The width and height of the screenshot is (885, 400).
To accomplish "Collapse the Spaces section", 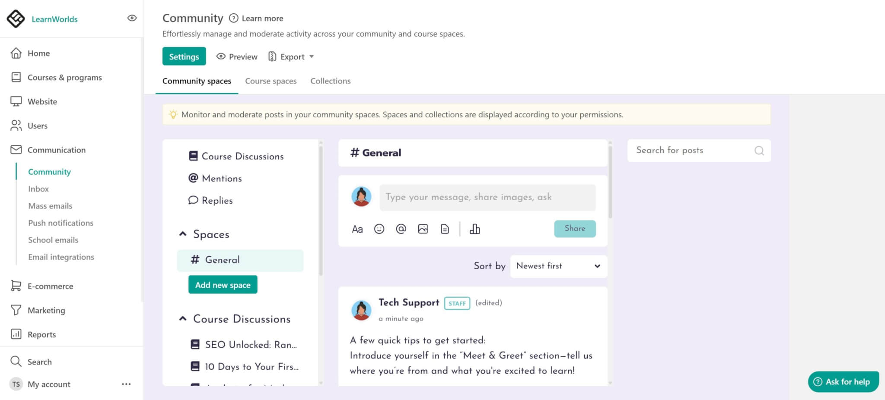I will pos(182,233).
